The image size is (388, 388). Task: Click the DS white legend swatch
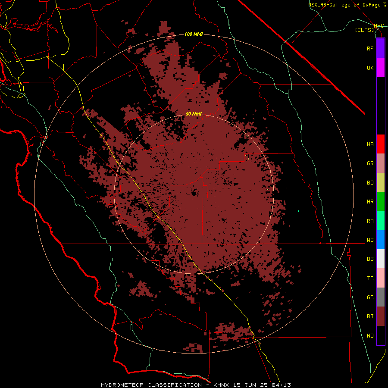(x=381, y=259)
